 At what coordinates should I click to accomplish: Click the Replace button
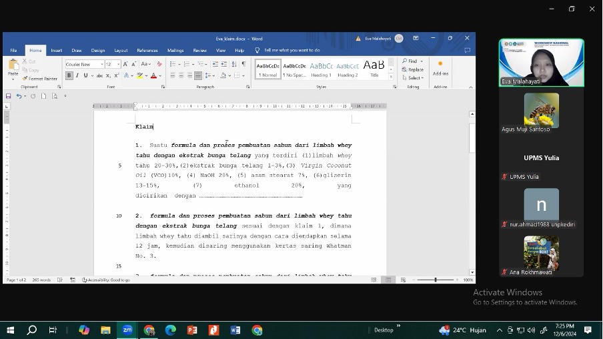[415, 69]
